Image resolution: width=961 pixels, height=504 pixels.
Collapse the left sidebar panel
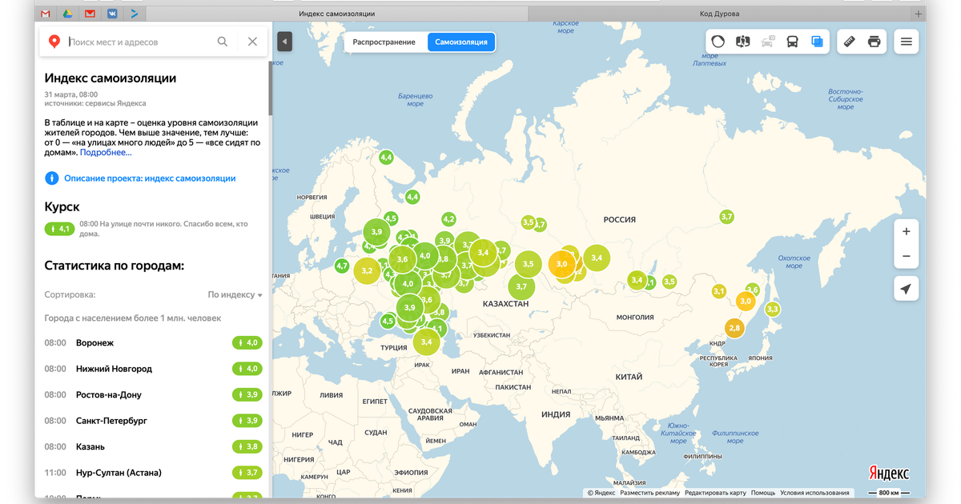(x=284, y=42)
